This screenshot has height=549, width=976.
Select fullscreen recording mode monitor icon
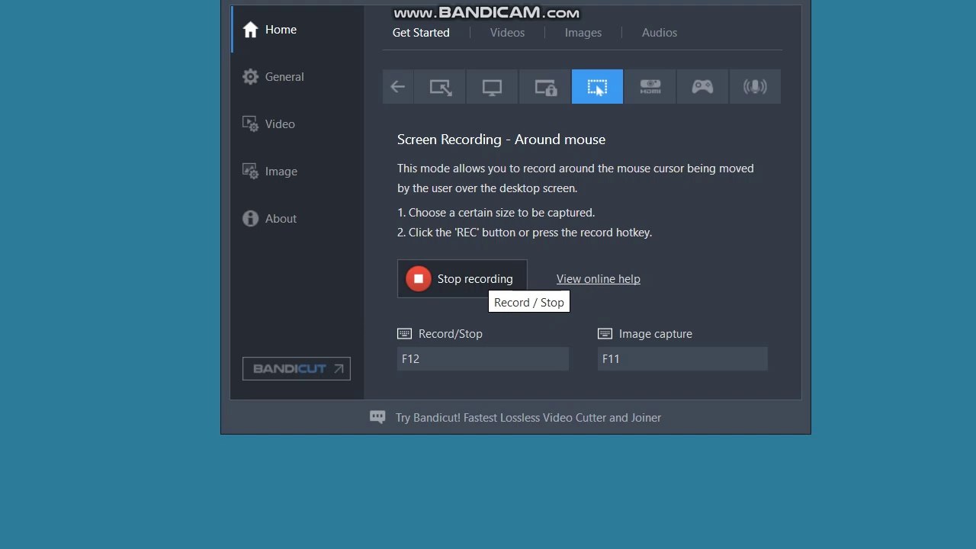click(492, 87)
